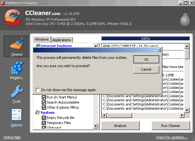195x141 pixels.
Task: Click the last Cookies path row
Action: coord(143,108)
